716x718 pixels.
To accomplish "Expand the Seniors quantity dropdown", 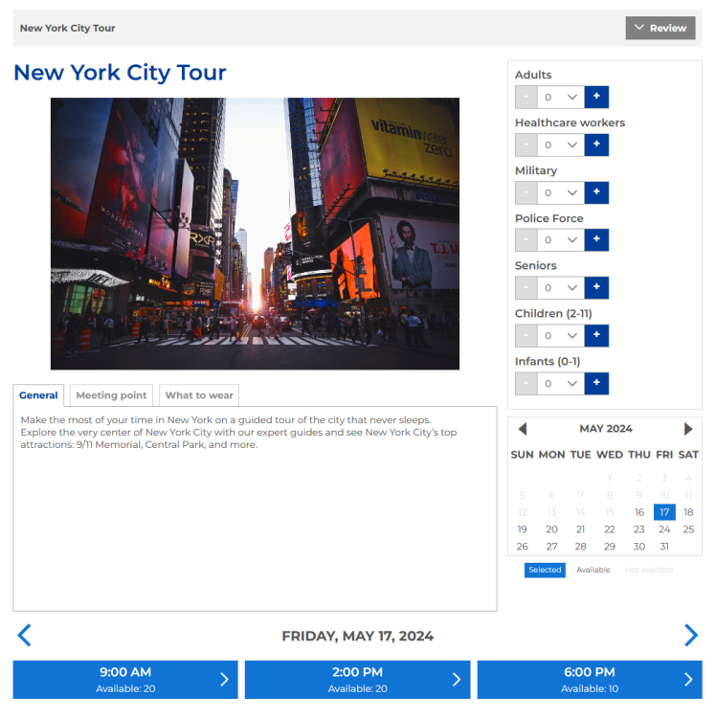I will pos(560,288).
